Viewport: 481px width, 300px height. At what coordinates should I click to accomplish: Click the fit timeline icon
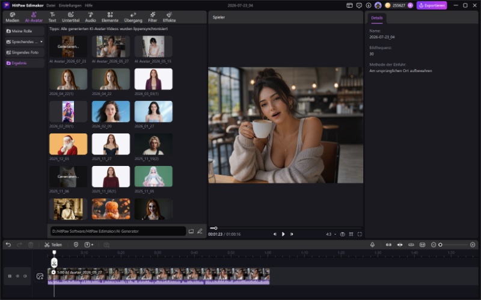tap(423, 245)
